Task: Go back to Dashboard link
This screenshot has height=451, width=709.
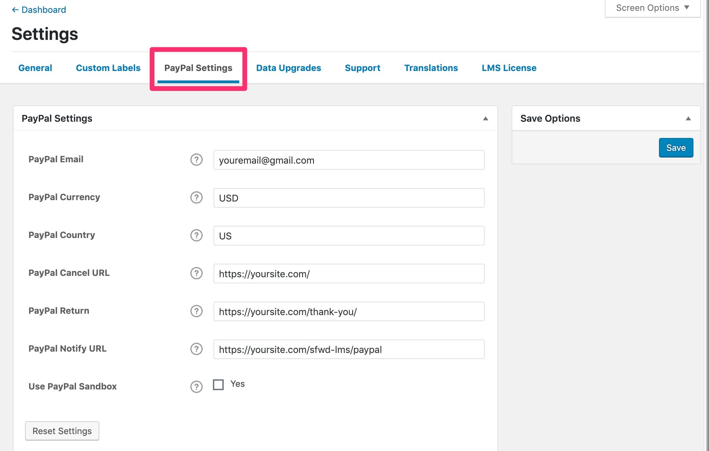Action: [39, 10]
